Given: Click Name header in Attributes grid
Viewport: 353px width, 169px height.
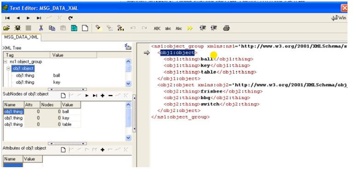Looking at the screenshot, I should click(x=13, y=159).
